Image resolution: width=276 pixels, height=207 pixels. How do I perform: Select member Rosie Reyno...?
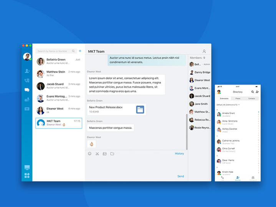point(200,128)
